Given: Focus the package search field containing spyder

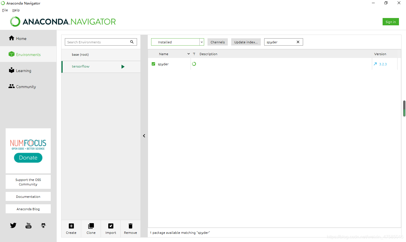Looking at the screenshot, I should click(283, 42).
